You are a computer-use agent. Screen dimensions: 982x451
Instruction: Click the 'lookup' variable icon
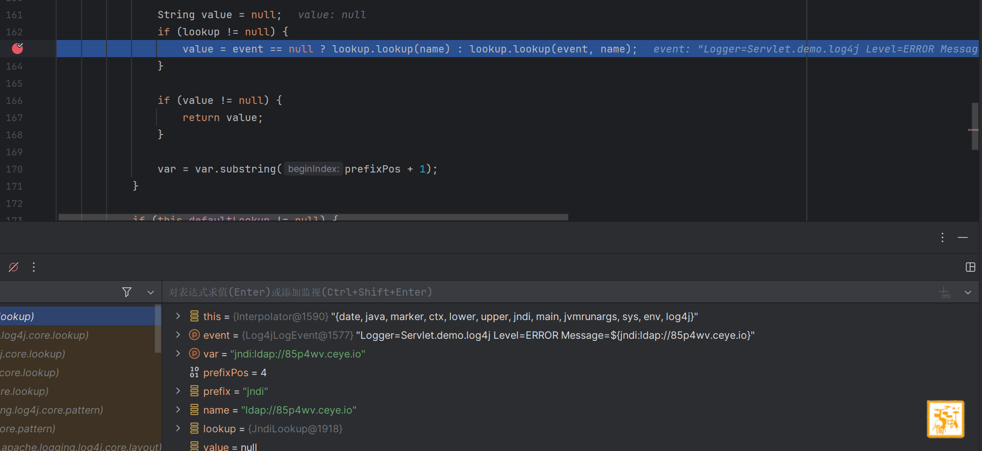coord(194,428)
